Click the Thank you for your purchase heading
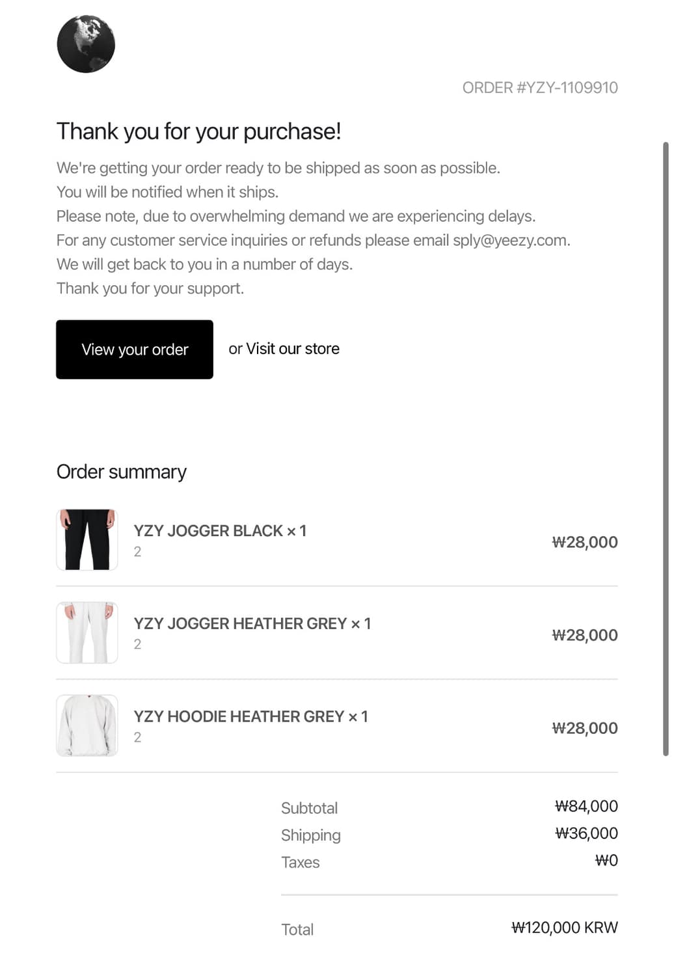Screen dimensions: 674x976 click(x=199, y=131)
